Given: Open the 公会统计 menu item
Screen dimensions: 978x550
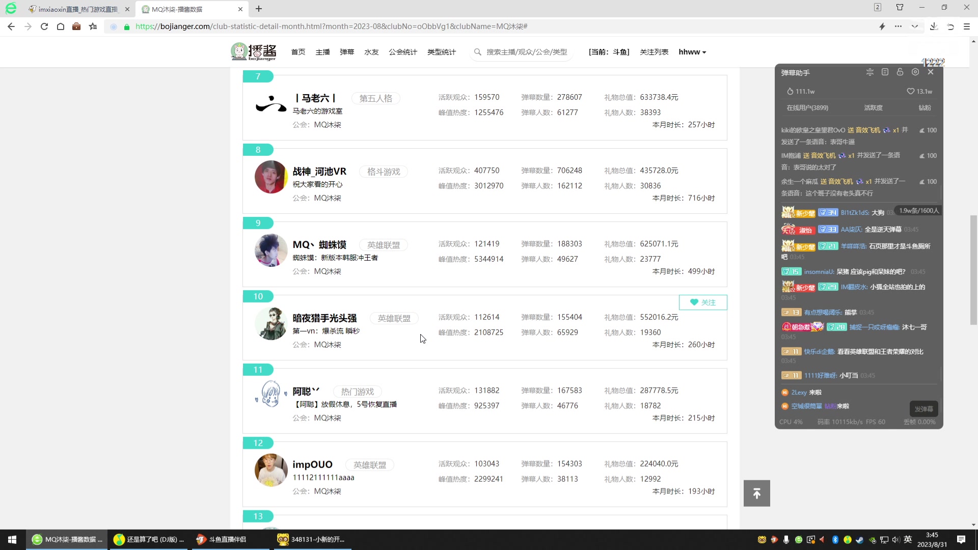Looking at the screenshot, I should [402, 52].
